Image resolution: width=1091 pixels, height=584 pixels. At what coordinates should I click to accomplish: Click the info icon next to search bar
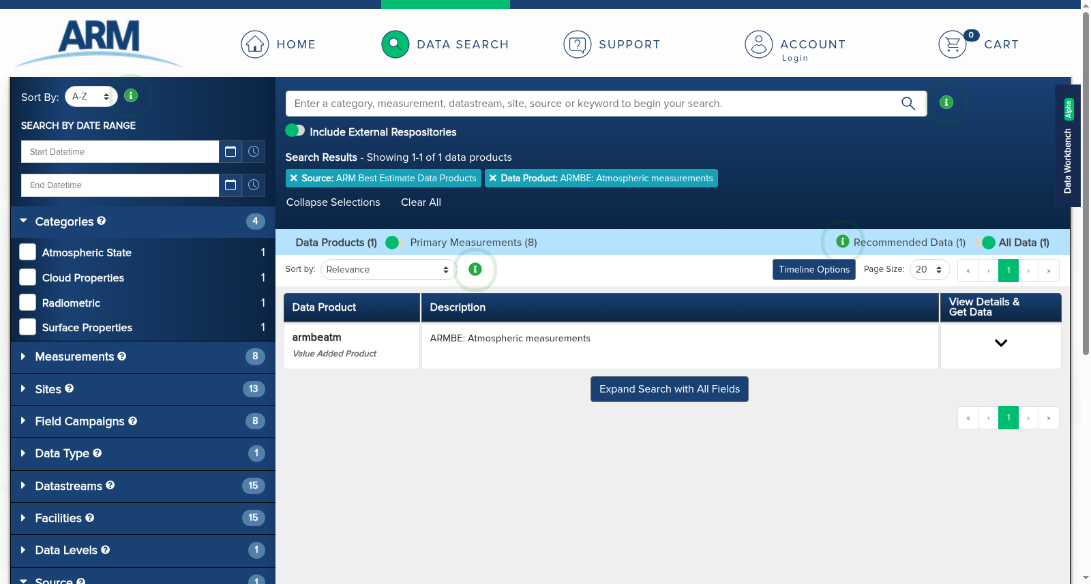pos(946,102)
